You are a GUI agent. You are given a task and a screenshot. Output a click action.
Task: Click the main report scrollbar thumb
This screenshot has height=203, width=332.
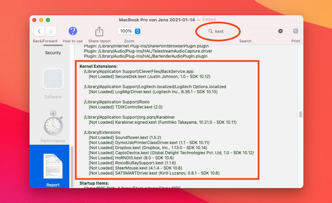click(301, 114)
